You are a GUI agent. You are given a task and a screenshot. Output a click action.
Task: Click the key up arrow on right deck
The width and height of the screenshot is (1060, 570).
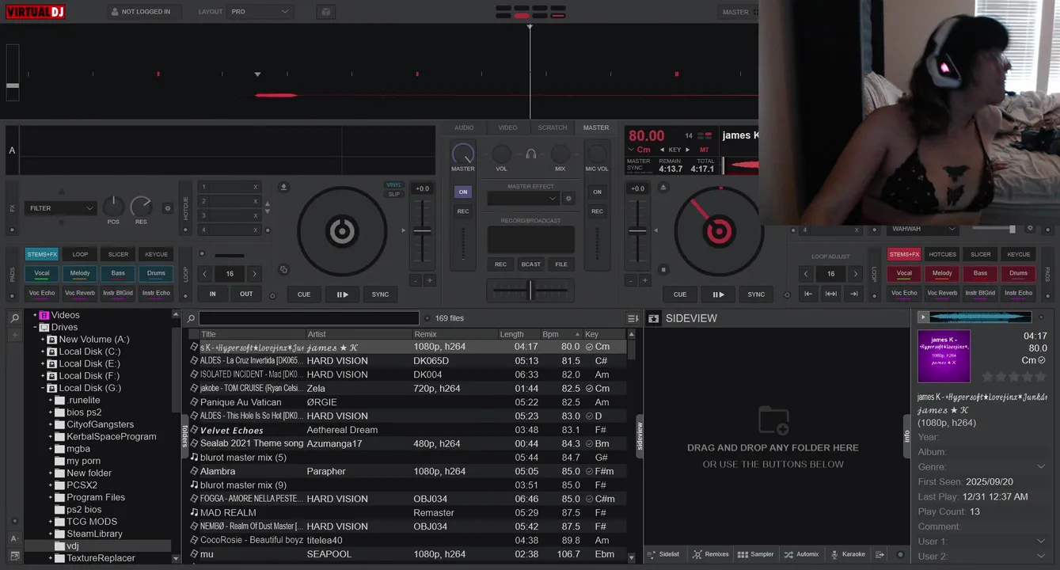click(x=687, y=150)
